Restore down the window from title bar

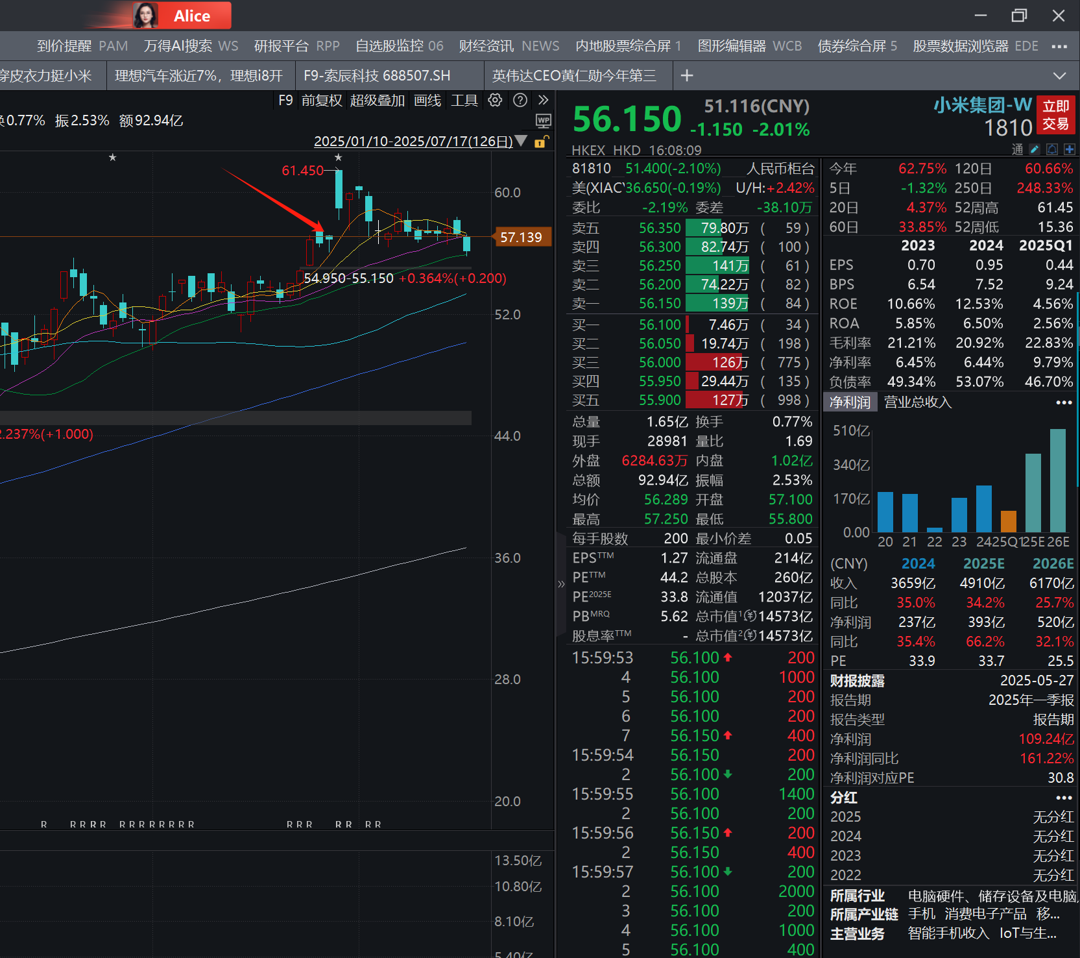pos(1019,16)
